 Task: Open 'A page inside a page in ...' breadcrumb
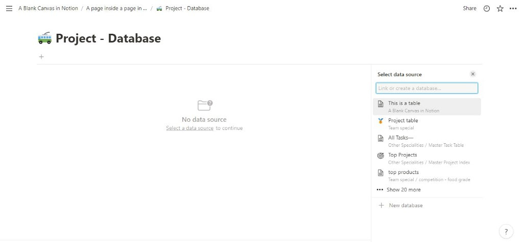116,8
